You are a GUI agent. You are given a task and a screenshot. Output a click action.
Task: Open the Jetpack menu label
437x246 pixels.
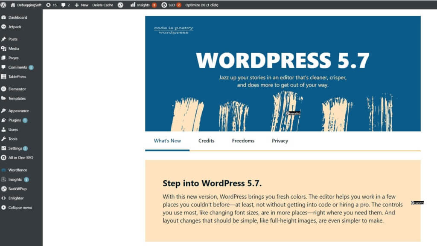[x=15, y=27]
